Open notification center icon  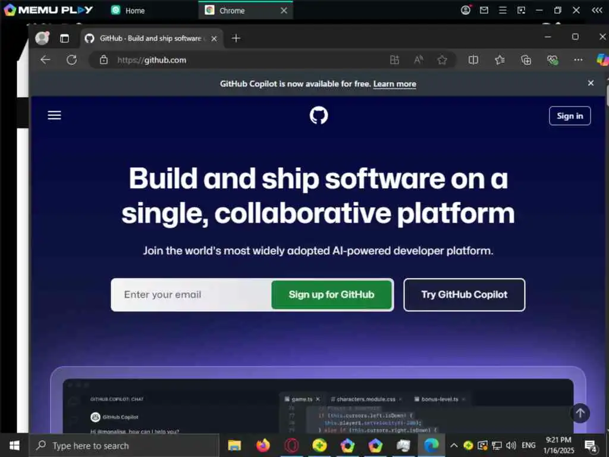pos(591,446)
